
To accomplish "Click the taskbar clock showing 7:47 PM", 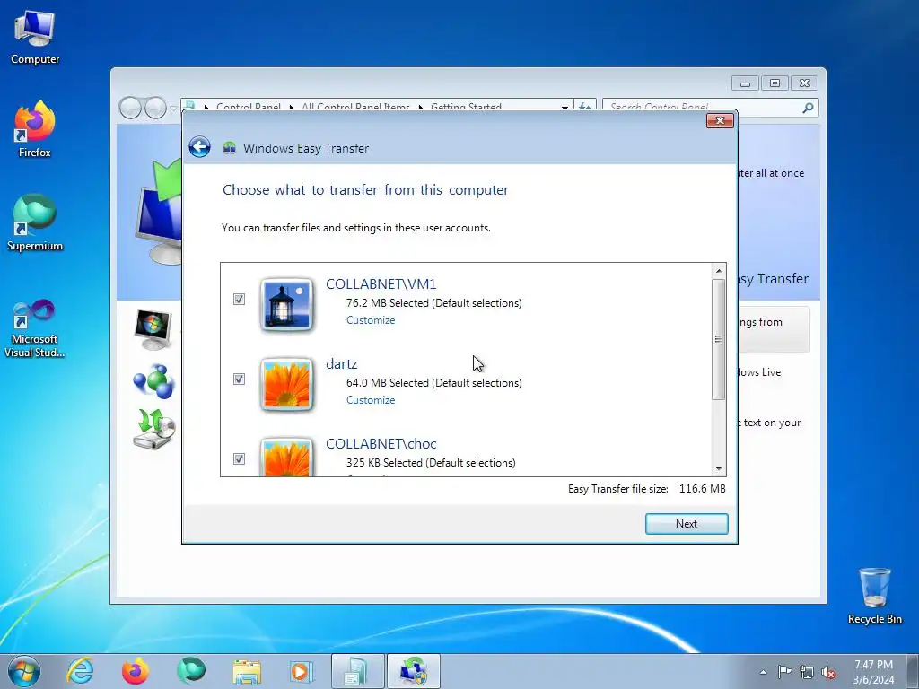I will click(x=873, y=672).
